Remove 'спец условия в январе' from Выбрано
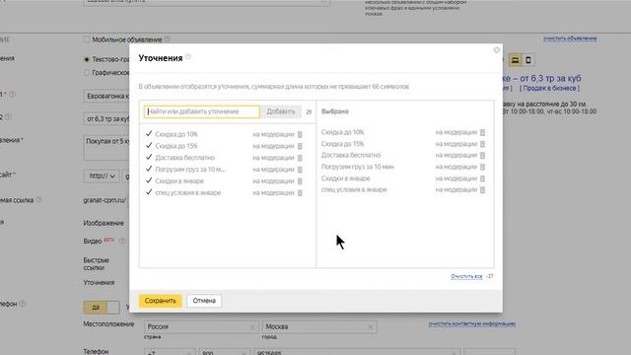This screenshot has height=355, width=631. click(x=482, y=190)
